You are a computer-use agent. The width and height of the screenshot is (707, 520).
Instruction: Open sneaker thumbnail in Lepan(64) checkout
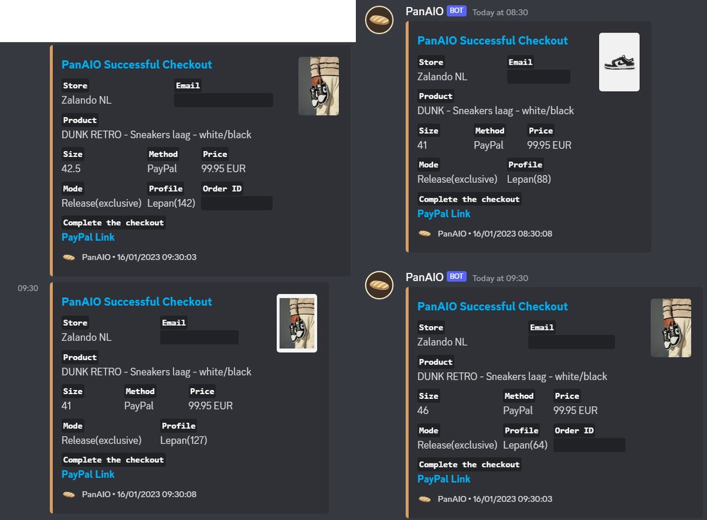(x=670, y=328)
